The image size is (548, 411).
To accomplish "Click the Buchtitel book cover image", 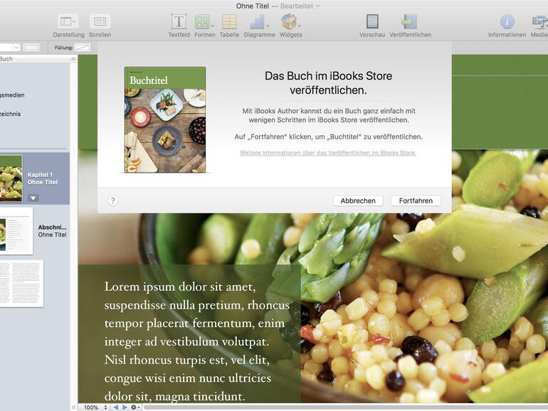I will click(165, 119).
